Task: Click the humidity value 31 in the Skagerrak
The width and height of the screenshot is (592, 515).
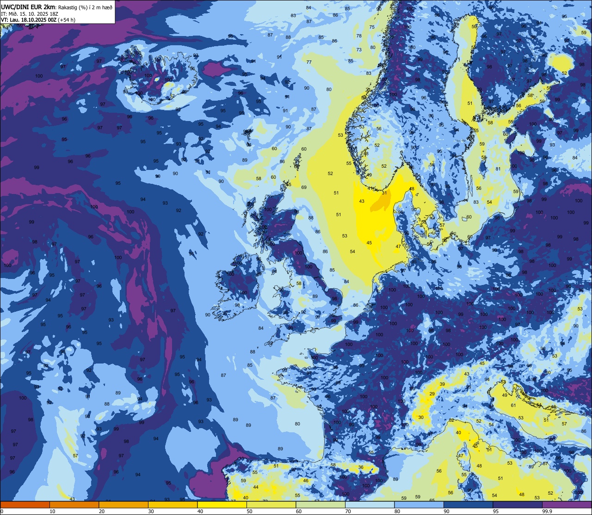Action: click(x=384, y=193)
